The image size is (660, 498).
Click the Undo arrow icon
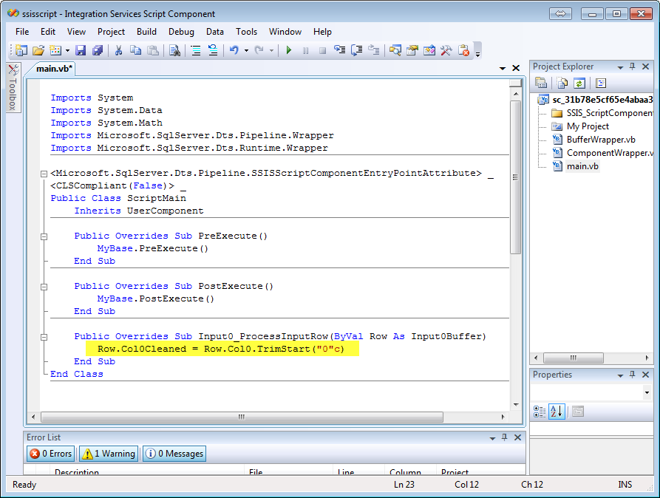[234, 50]
